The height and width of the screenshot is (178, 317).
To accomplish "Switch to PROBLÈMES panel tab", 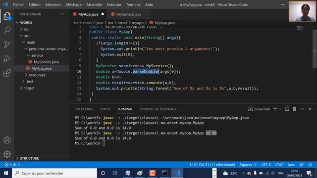I will 84,109.
